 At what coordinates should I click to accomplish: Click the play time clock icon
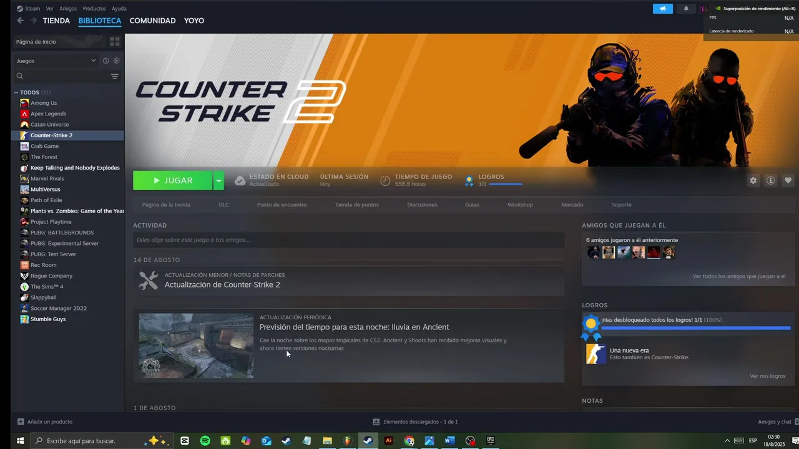385,181
